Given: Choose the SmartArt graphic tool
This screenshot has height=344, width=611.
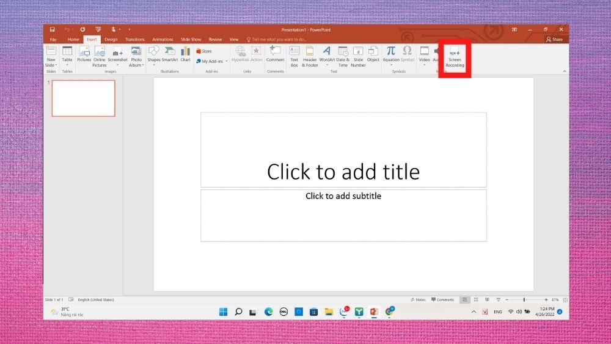Looking at the screenshot, I should point(169,54).
